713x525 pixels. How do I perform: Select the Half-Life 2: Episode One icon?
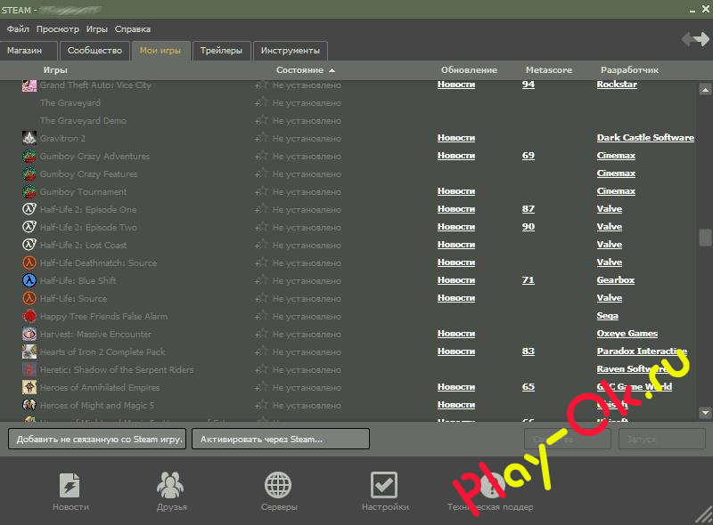click(x=29, y=209)
